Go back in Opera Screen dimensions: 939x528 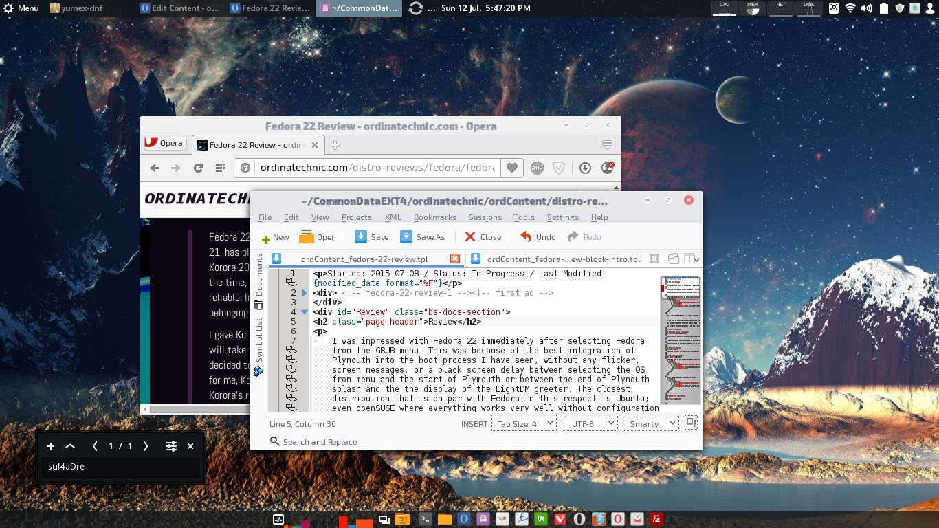(x=155, y=168)
